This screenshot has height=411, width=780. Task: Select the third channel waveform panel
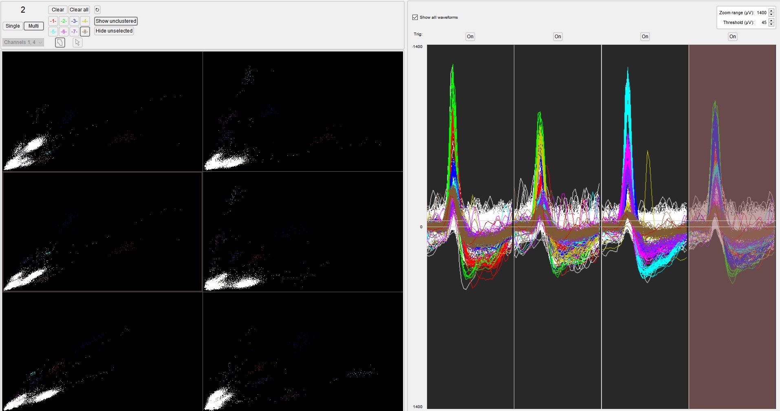click(x=645, y=227)
